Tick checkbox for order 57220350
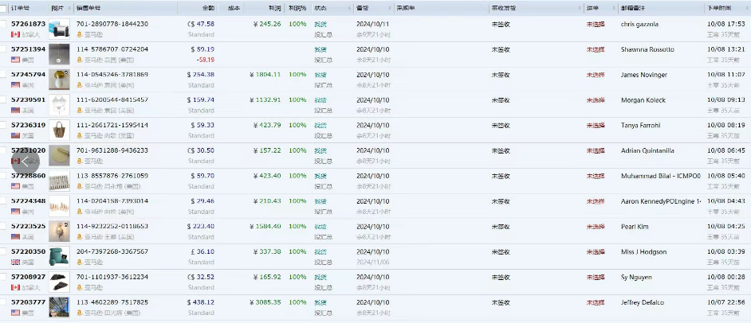Image resolution: width=751 pixels, height=323 pixels. pos(3,251)
